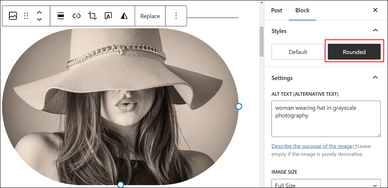This screenshot has width=388, height=188.
Task: Move block up with the up chevron
Action: pos(39,13)
